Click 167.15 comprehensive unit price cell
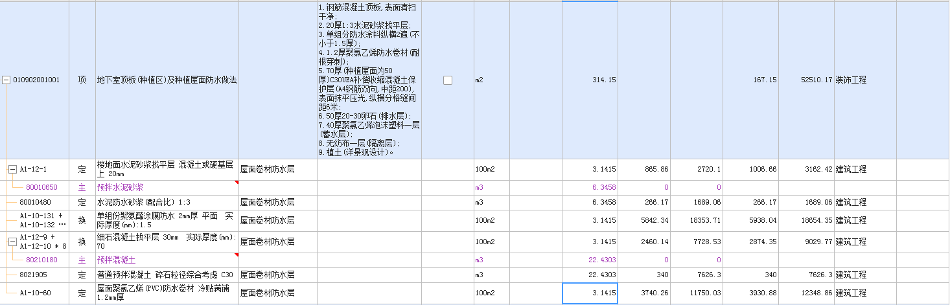Viewport: 950px width, 305px height. point(750,80)
